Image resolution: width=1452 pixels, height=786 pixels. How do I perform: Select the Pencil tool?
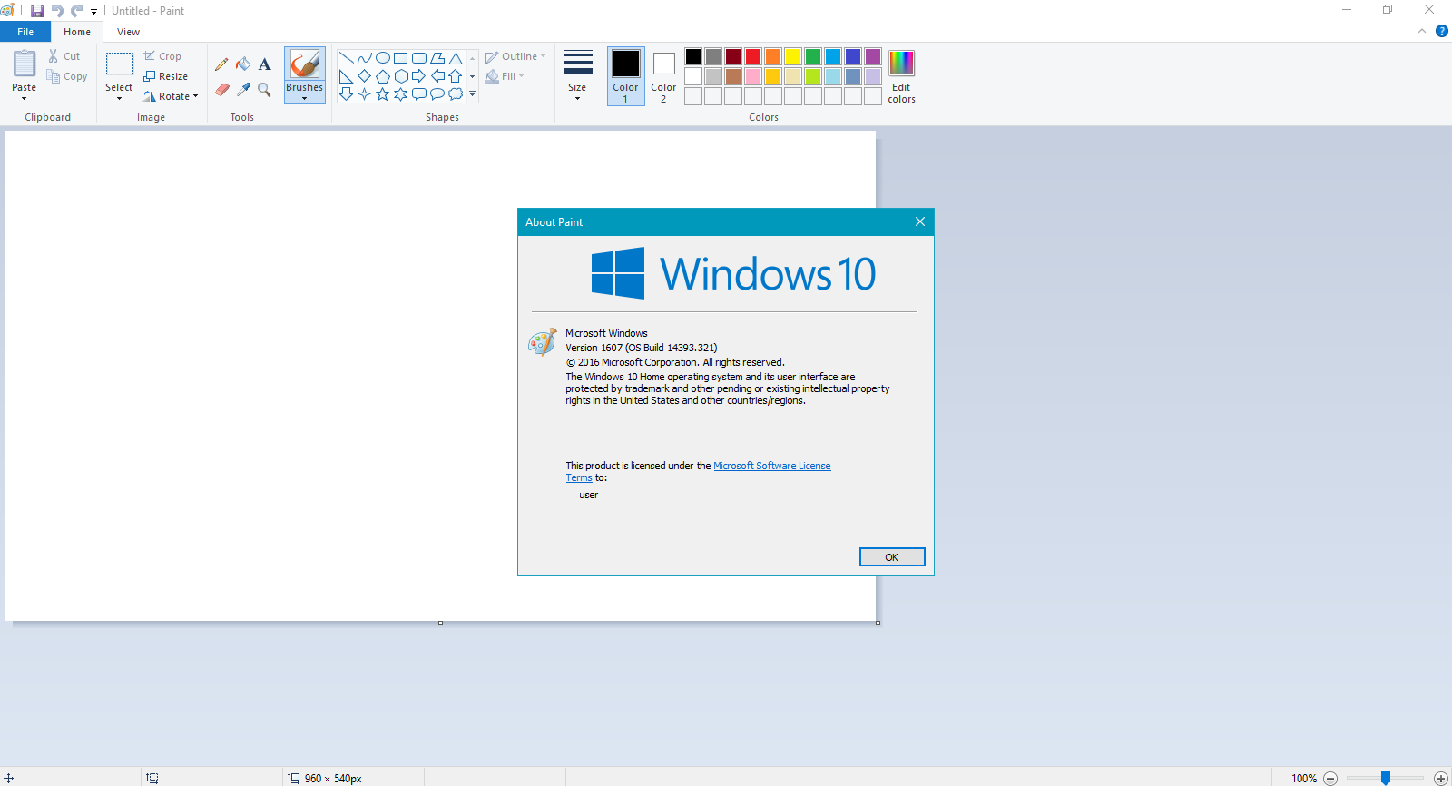click(x=221, y=64)
